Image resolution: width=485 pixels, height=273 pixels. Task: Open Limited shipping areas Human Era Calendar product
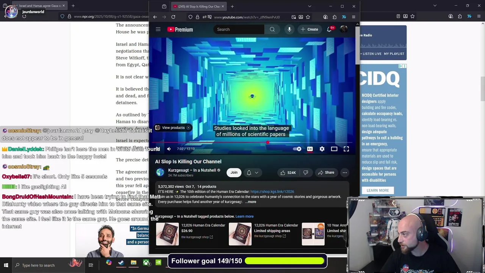point(264,234)
